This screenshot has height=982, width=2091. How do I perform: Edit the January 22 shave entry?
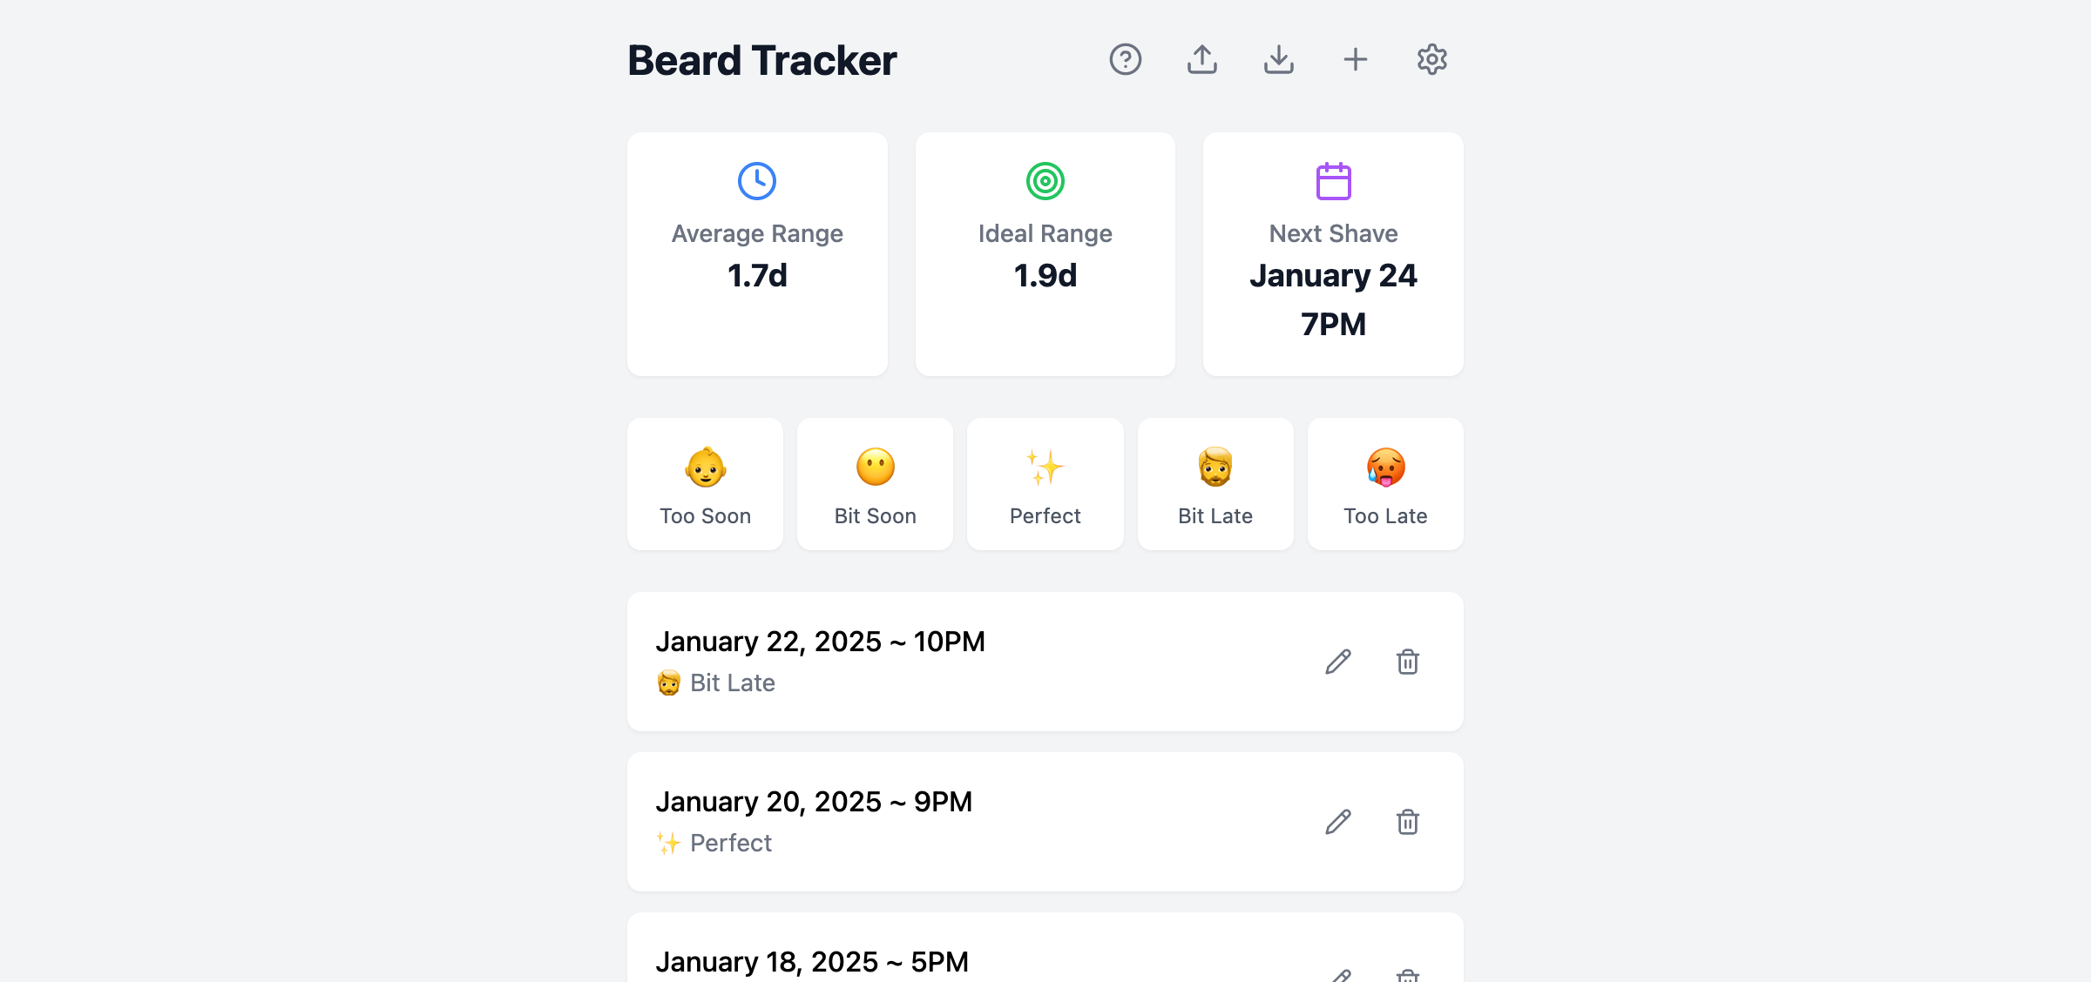click(x=1338, y=662)
